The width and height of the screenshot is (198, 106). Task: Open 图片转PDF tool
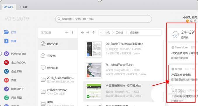[x=14, y=89]
